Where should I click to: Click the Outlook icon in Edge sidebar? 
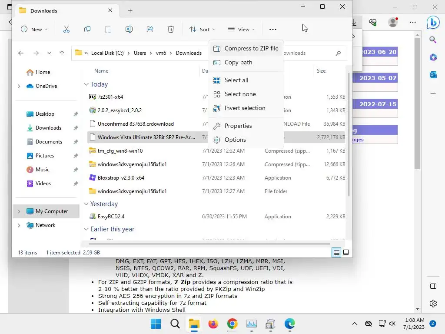(x=433, y=75)
